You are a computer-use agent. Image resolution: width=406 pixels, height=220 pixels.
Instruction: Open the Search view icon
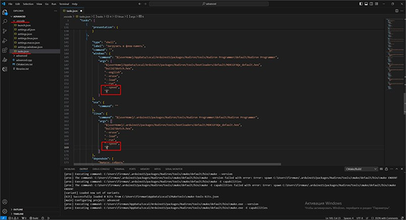click(5, 22)
